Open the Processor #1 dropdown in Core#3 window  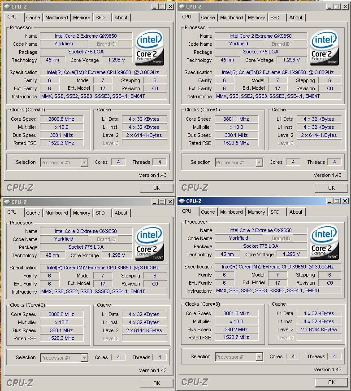(x=260, y=357)
